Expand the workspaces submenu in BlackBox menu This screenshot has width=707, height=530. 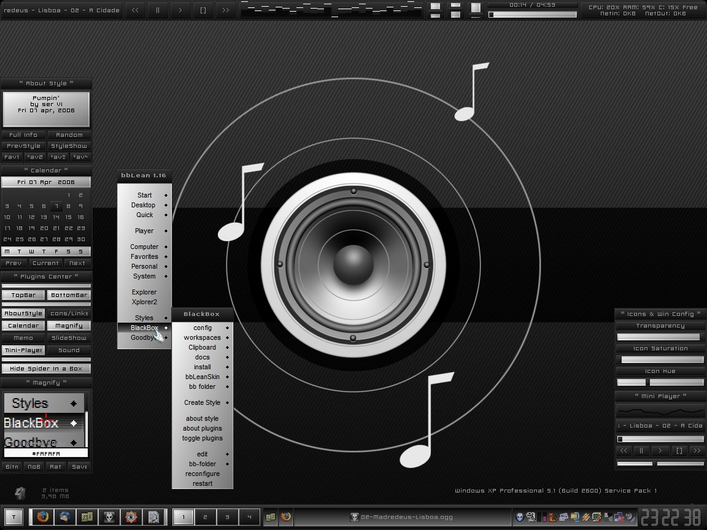click(203, 337)
